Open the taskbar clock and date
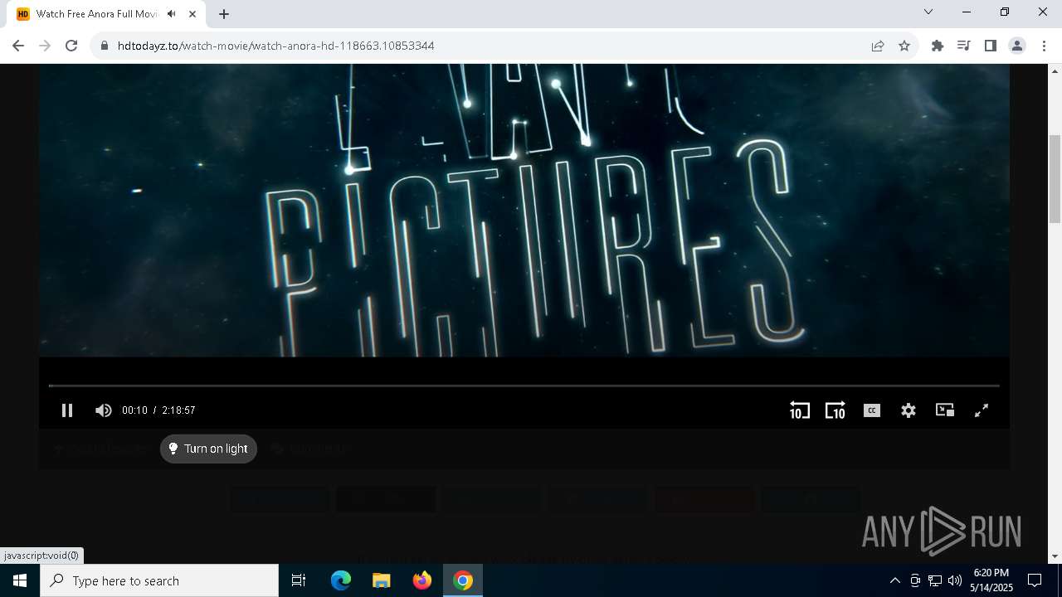 [x=991, y=580]
